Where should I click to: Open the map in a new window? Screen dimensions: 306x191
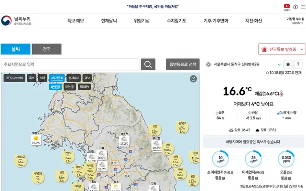click(193, 79)
